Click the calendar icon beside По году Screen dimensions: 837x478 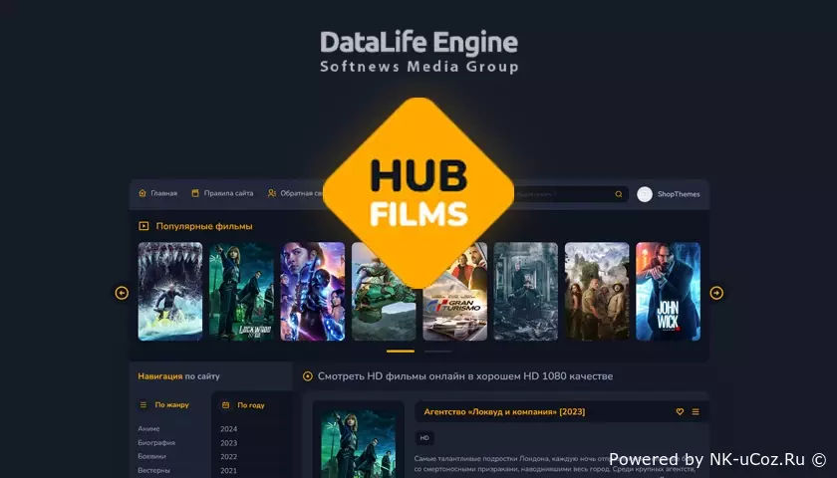[226, 405]
